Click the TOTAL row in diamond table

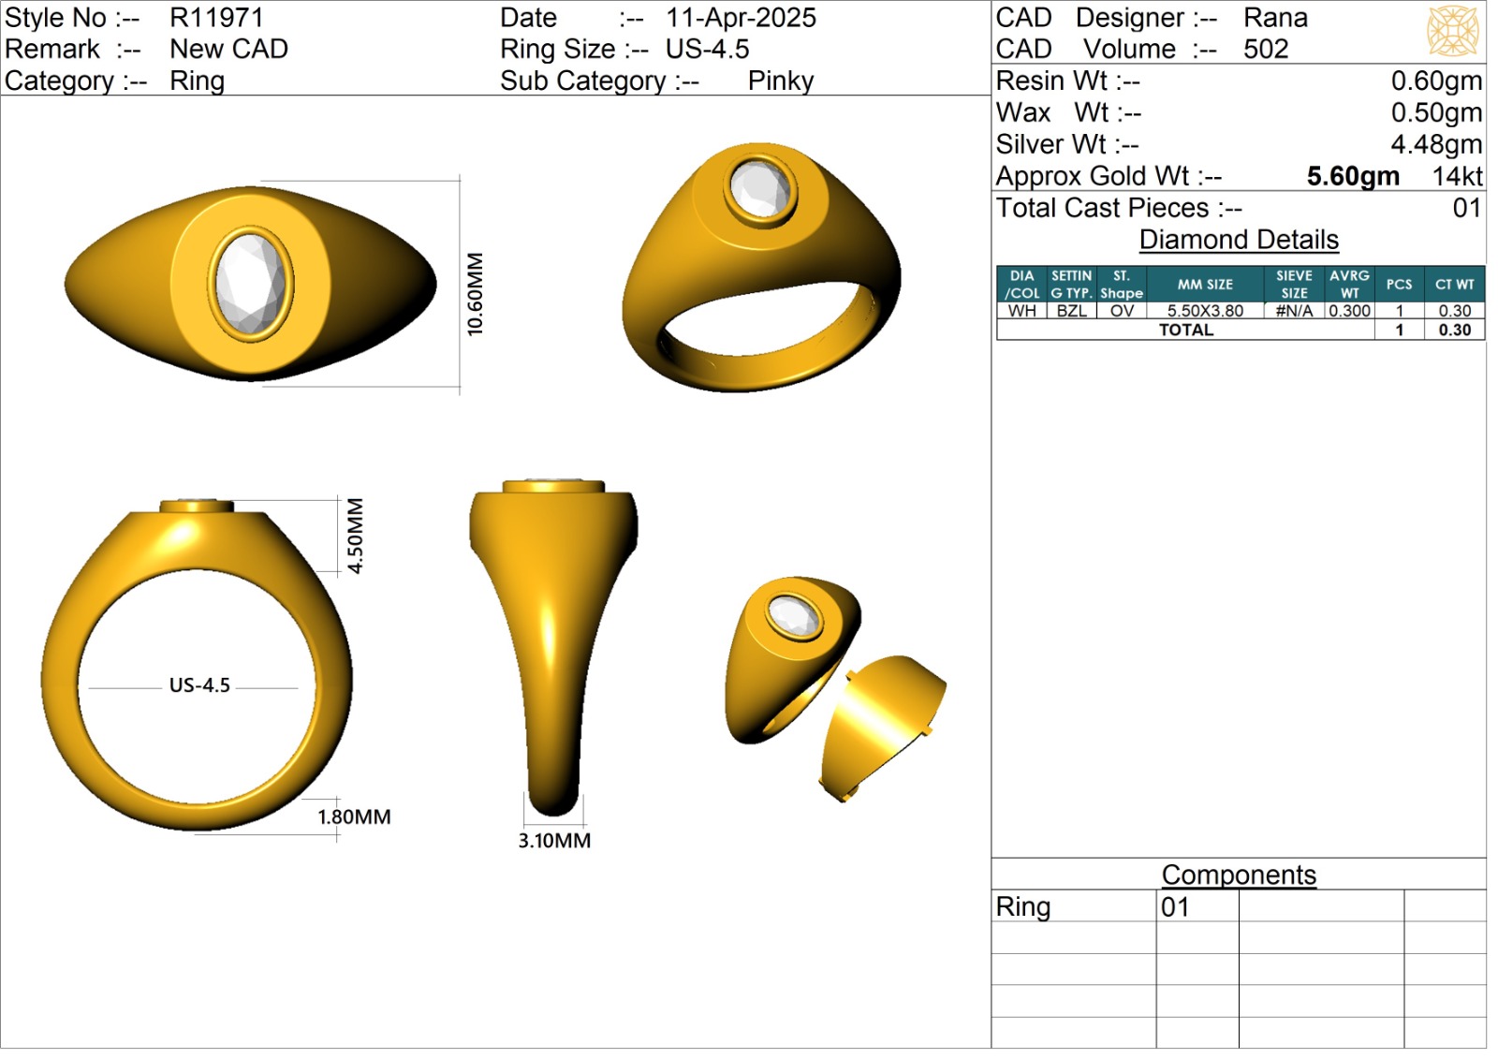[x=1185, y=330]
